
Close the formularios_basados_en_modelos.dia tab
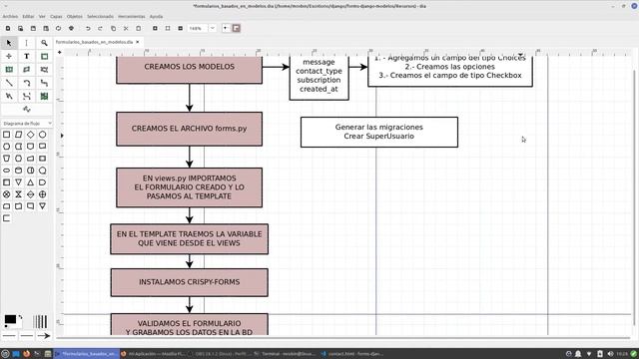pos(138,42)
